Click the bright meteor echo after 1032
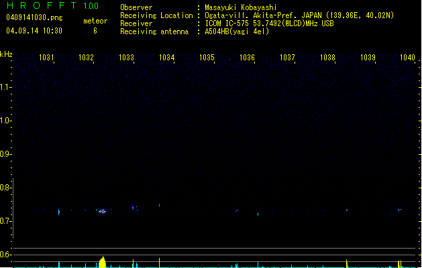422x268 pixels. [102, 211]
